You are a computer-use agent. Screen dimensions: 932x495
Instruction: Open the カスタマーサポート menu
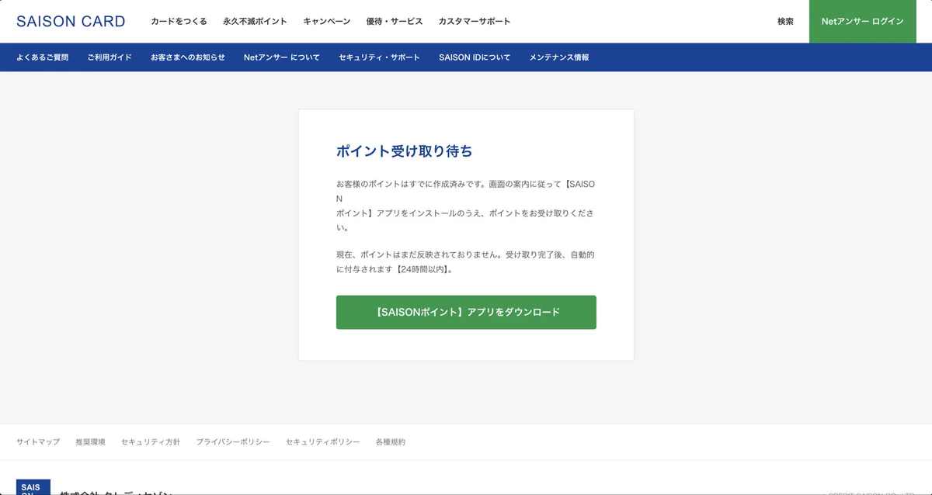pos(475,22)
